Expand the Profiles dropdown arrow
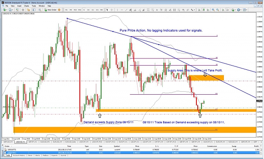Viewport: 264px width, 159px height. [13, 10]
